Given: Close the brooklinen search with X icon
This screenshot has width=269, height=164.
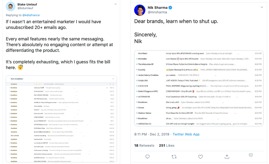Looking at the screenshot, I should 113,79.
